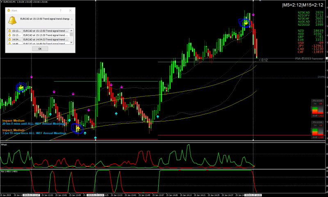Click the USD -69 strength row
Image resolution: width=328 pixels, height=197 pixels.
tap(310, 43)
